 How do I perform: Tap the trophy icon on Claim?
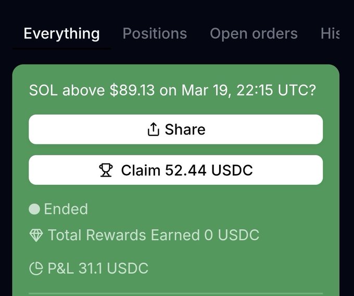point(106,170)
